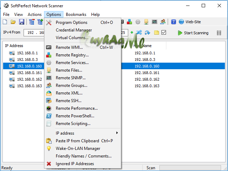The width and height of the screenshot is (228, 171).
Task: Click host name 192.168.0.163
Action: coord(147,86)
